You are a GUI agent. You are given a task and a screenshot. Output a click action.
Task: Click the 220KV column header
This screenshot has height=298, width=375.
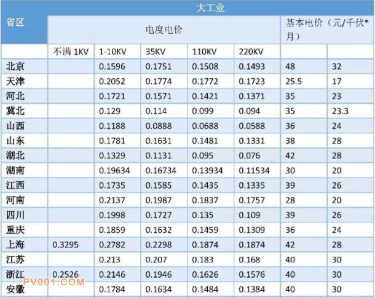[x=247, y=52]
